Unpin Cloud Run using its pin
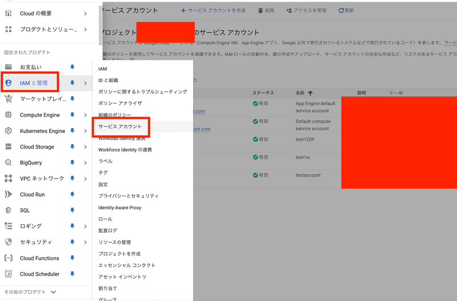This screenshot has height=301, width=457. click(73, 194)
